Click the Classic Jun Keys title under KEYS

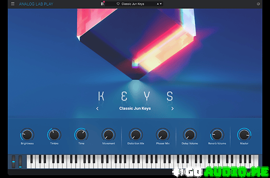click(135, 108)
